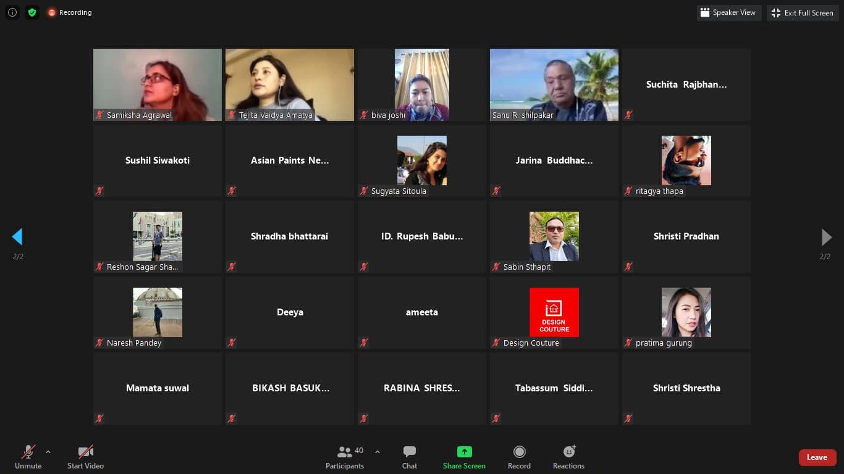The height and width of the screenshot is (474, 844).
Task: Click muted mic icon beside biva joshi
Action: [364, 115]
